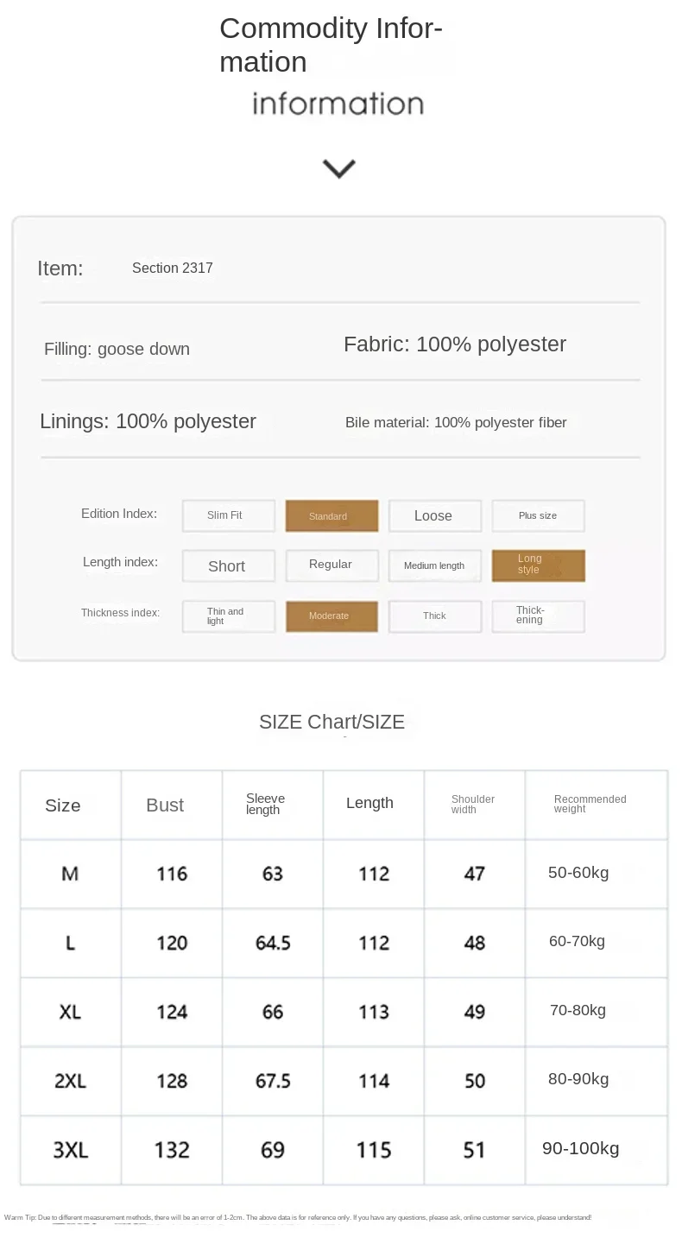This screenshot has width=682, height=1244.
Task: Select the Thin and light thickness option
Action: pyautogui.click(x=229, y=616)
